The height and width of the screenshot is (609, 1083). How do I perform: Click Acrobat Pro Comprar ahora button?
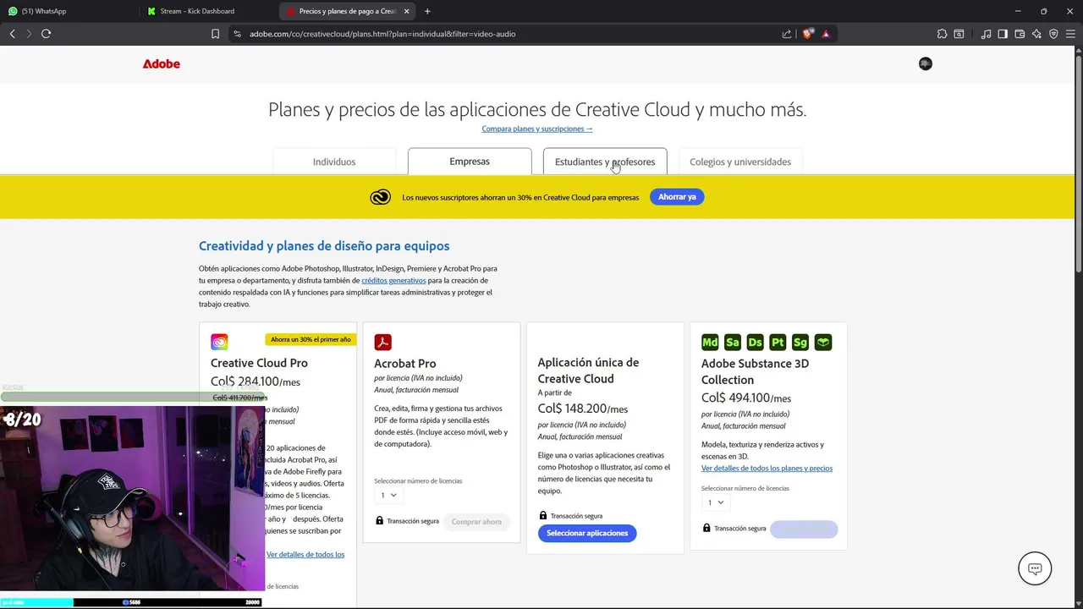click(x=476, y=522)
